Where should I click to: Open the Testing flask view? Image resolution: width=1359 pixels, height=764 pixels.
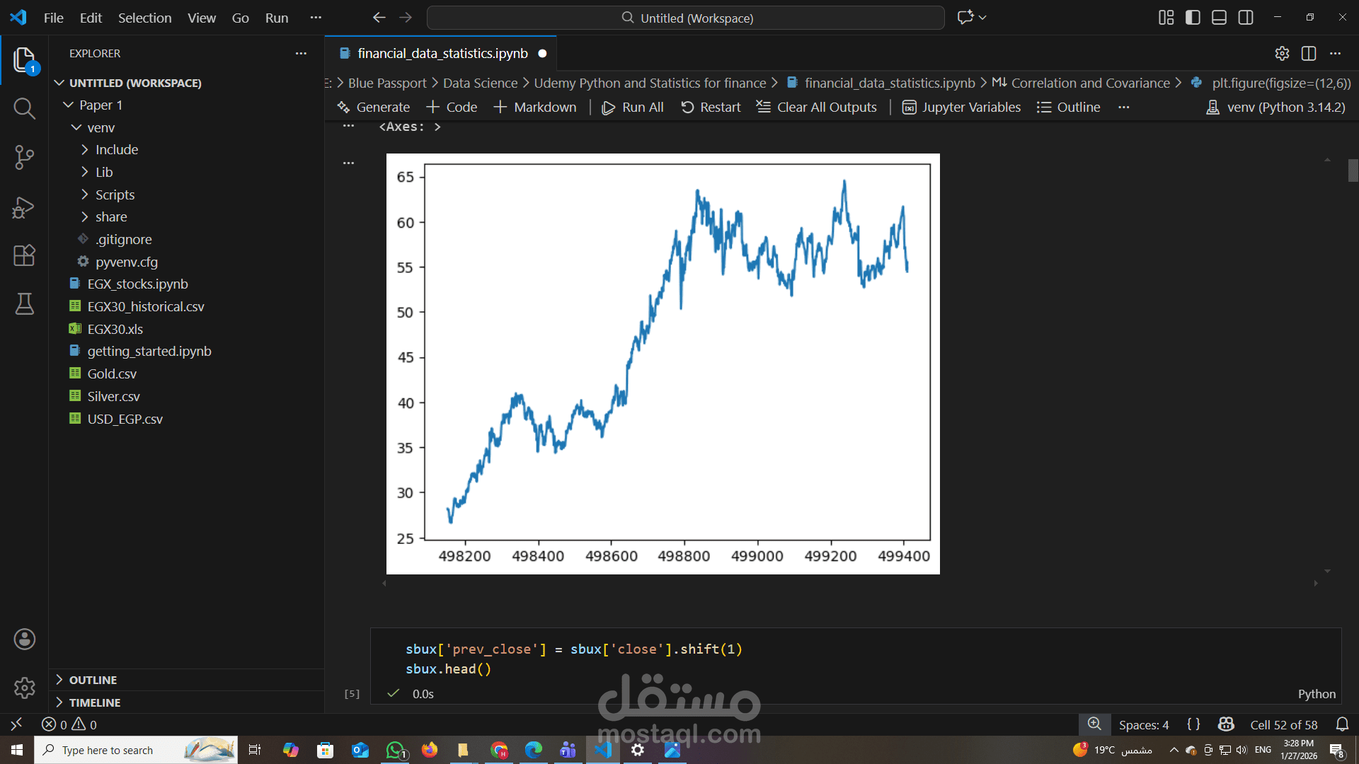(24, 304)
